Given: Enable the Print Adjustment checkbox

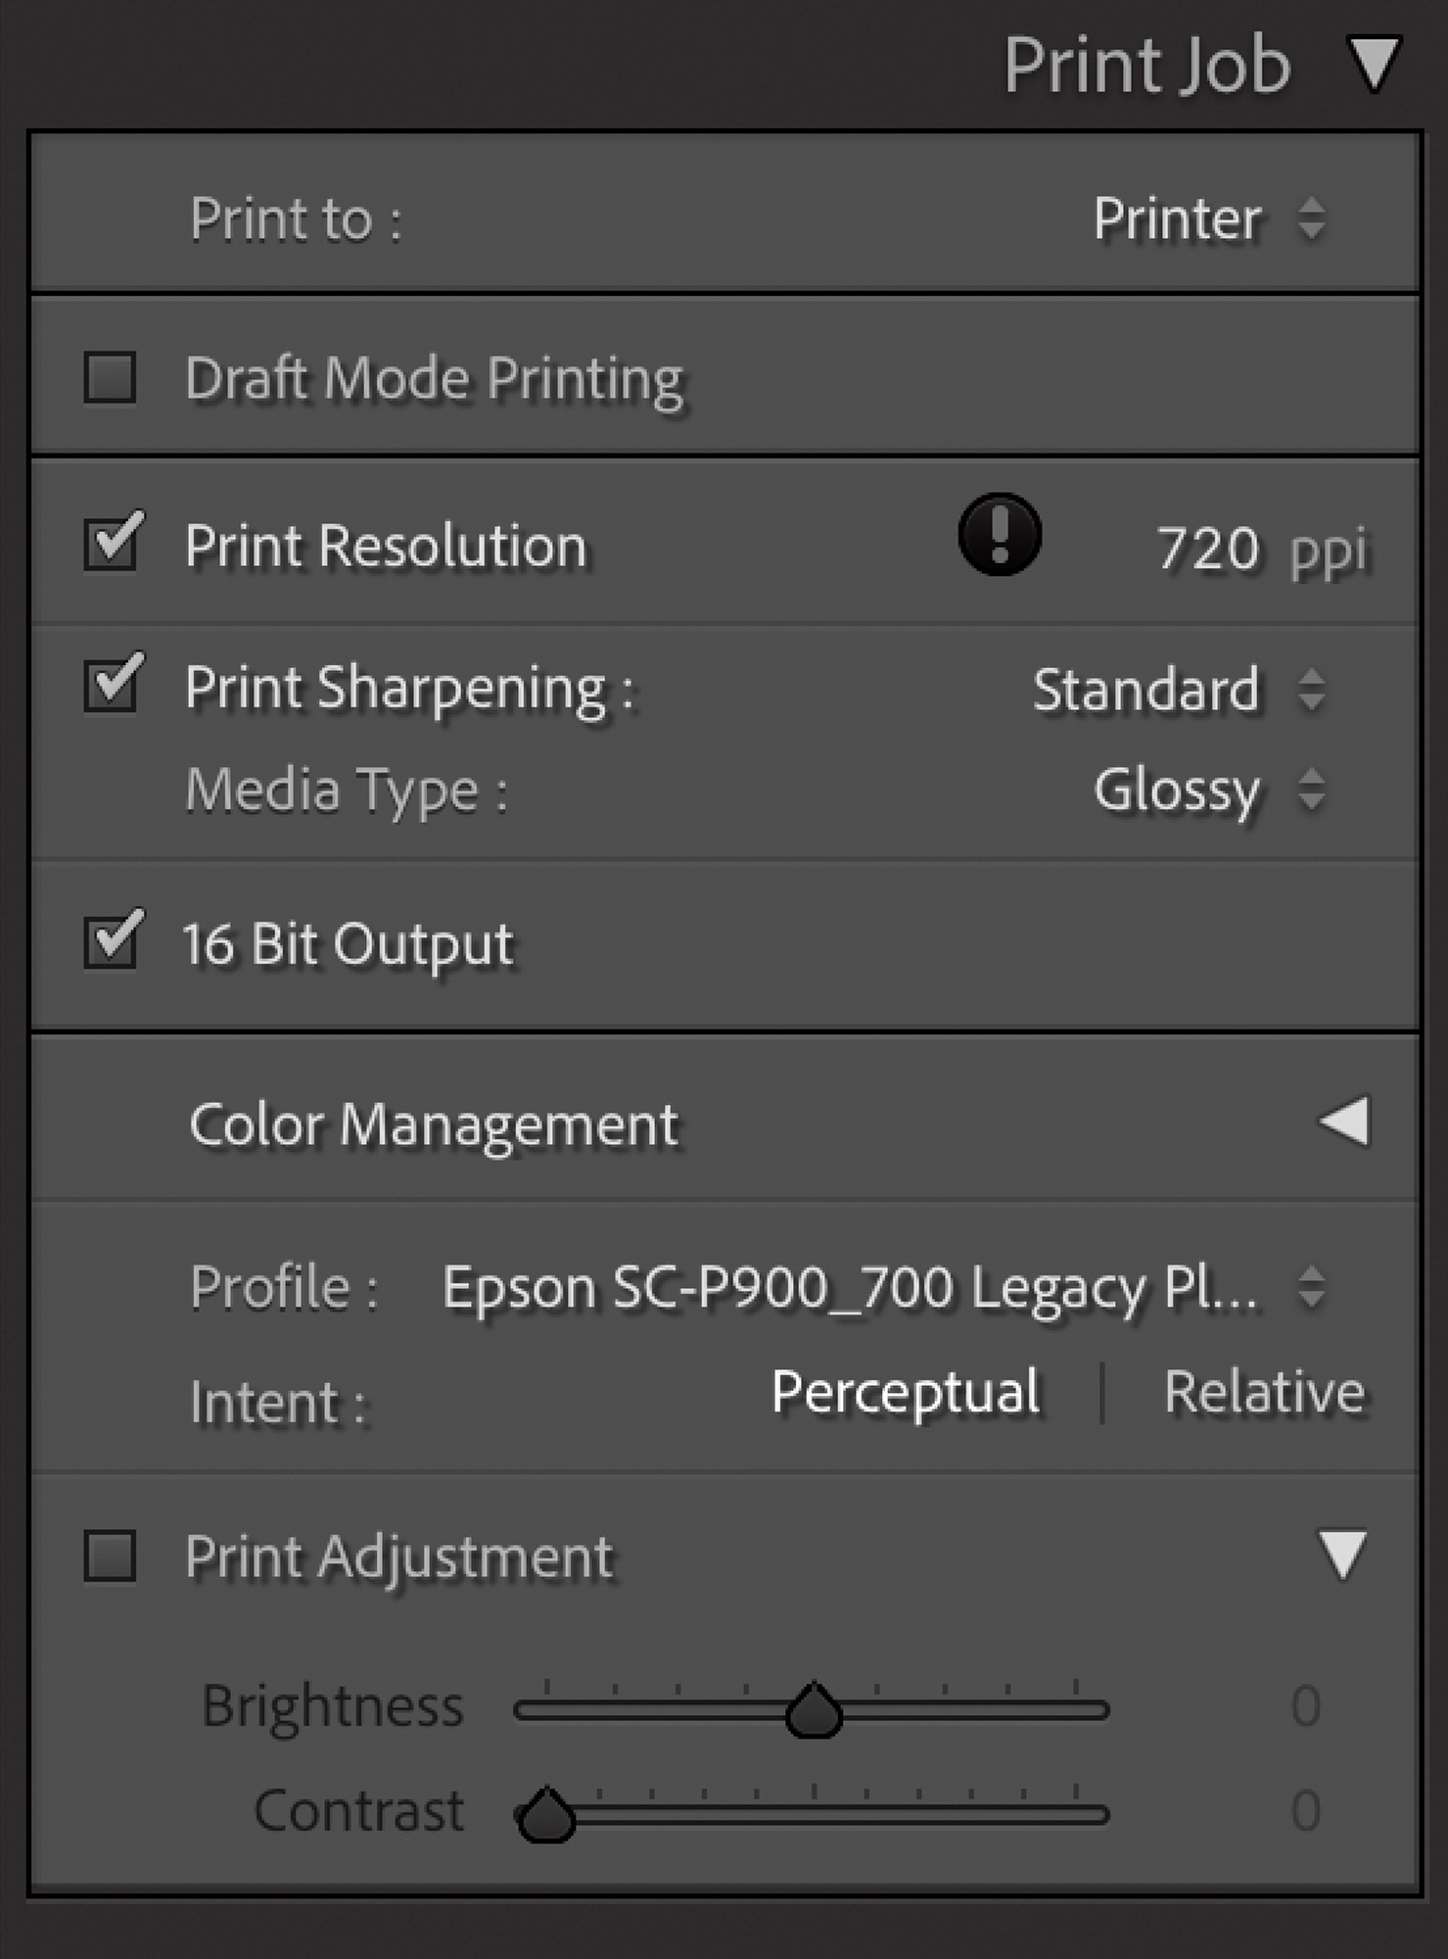Looking at the screenshot, I should 110,1555.
